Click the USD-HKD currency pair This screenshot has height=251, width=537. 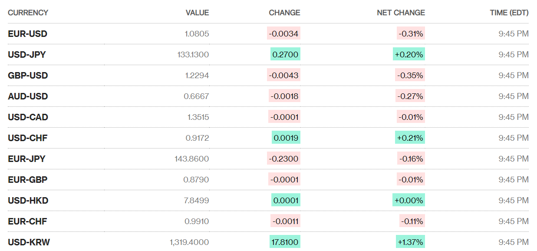(x=28, y=201)
